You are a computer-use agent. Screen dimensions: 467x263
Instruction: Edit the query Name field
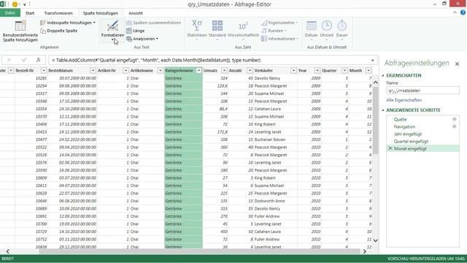click(x=422, y=91)
